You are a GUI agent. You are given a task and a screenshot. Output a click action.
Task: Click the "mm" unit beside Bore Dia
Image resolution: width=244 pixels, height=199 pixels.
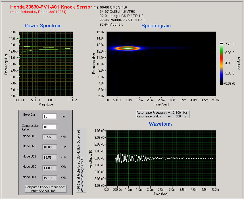tap(63, 117)
